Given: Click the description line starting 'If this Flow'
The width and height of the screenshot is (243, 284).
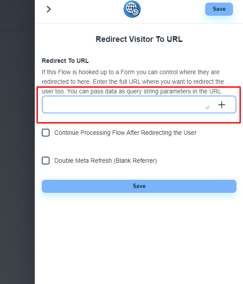Looking at the screenshot, I should [x=130, y=72].
